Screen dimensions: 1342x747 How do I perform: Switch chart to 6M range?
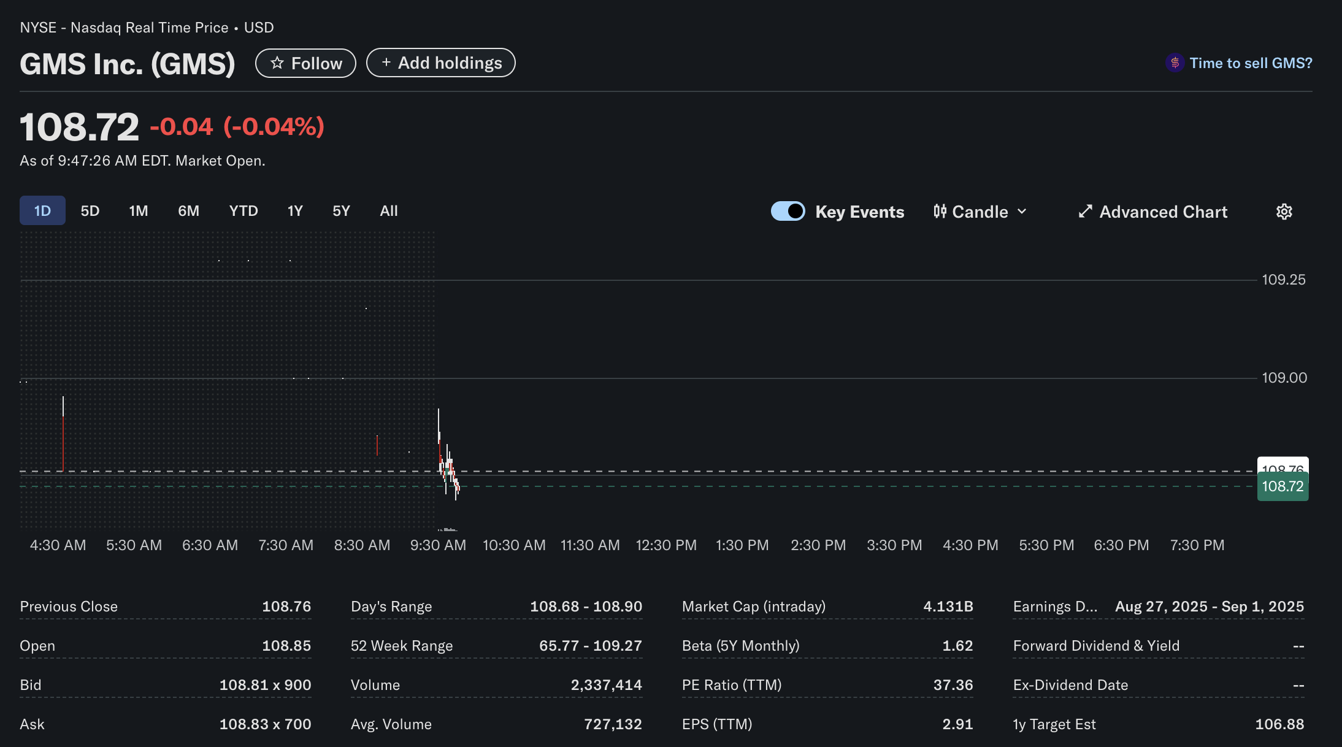click(189, 211)
